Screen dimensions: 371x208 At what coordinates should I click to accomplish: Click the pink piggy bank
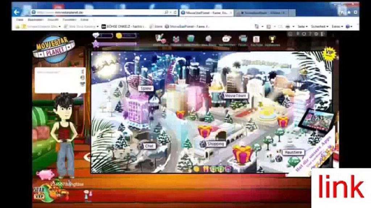click(x=46, y=174)
